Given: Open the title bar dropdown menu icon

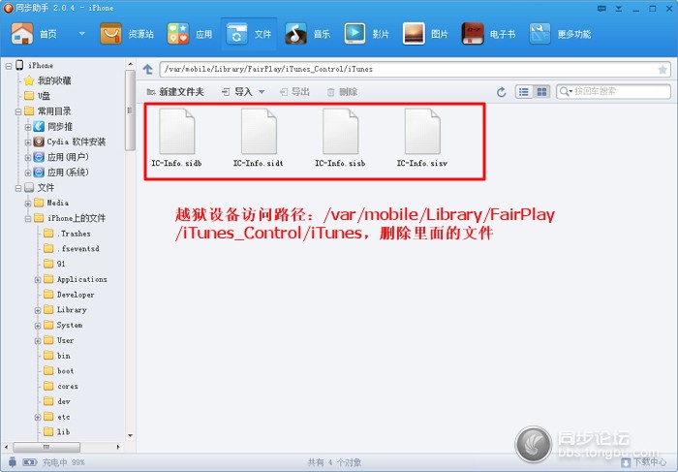Looking at the screenshot, I should tap(619, 8).
